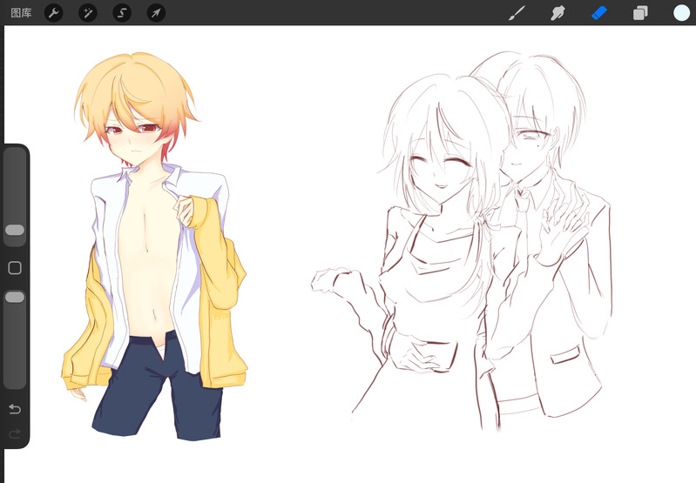Undo the last stroke with undo arrow
Viewport: 696px width, 483px height.
point(15,408)
